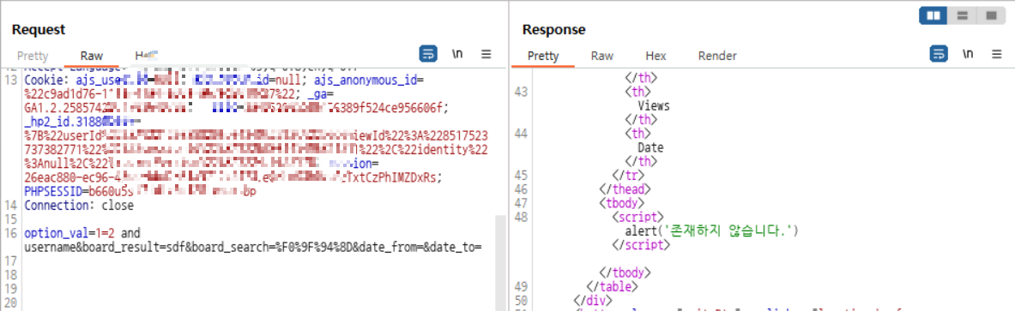Switch to combined tabbed layout view
The width and height of the screenshot is (1015, 311).
point(990,15)
